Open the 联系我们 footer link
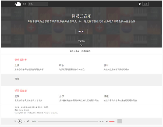The width and height of the screenshot is (163, 127). pos(39,107)
